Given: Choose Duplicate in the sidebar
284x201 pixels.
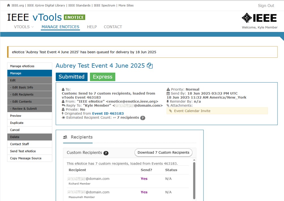Looking at the screenshot, I should (x=30, y=123).
